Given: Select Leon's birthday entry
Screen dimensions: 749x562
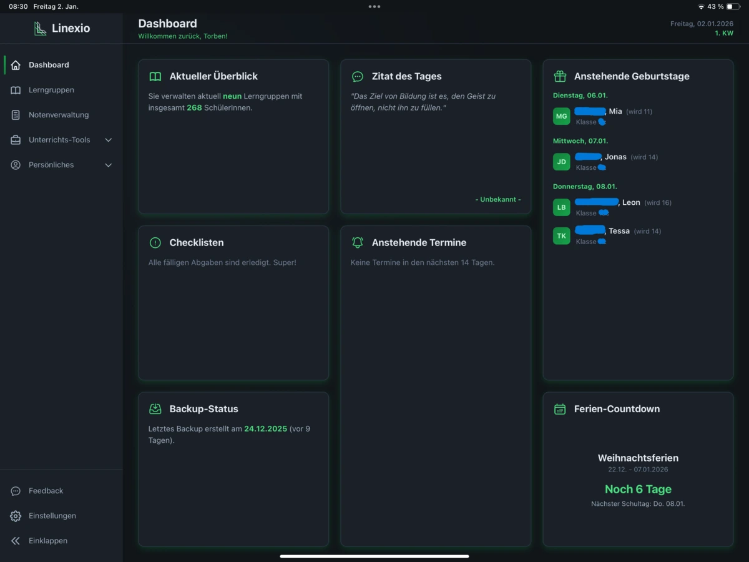Looking at the screenshot, I should [x=630, y=203].
